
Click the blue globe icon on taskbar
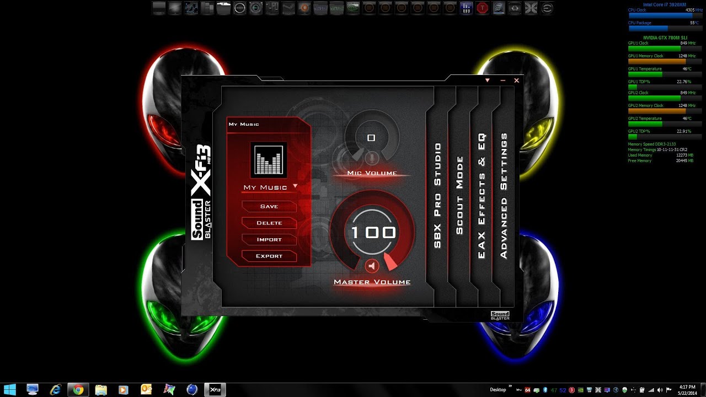[x=192, y=390]
